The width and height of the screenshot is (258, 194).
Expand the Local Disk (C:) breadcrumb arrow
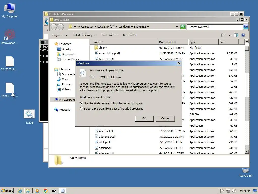(x=117, y=27)
